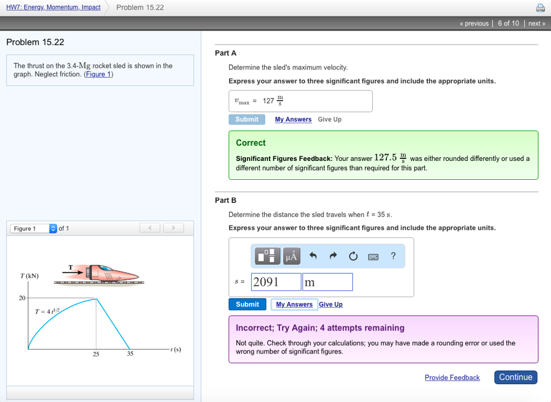Open Provide Feedback link
551x402 pixels.
(452, 377)
